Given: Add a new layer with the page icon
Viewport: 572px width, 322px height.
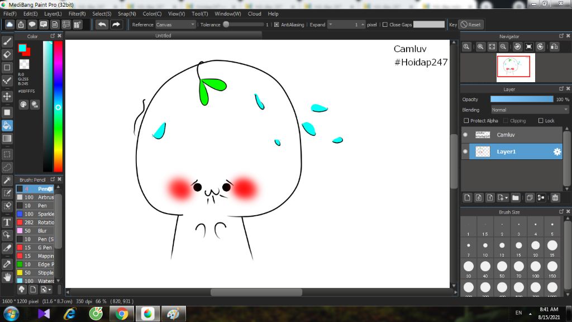Looking at the screenshot, I should pyautogui.click(x=467, y=197).
